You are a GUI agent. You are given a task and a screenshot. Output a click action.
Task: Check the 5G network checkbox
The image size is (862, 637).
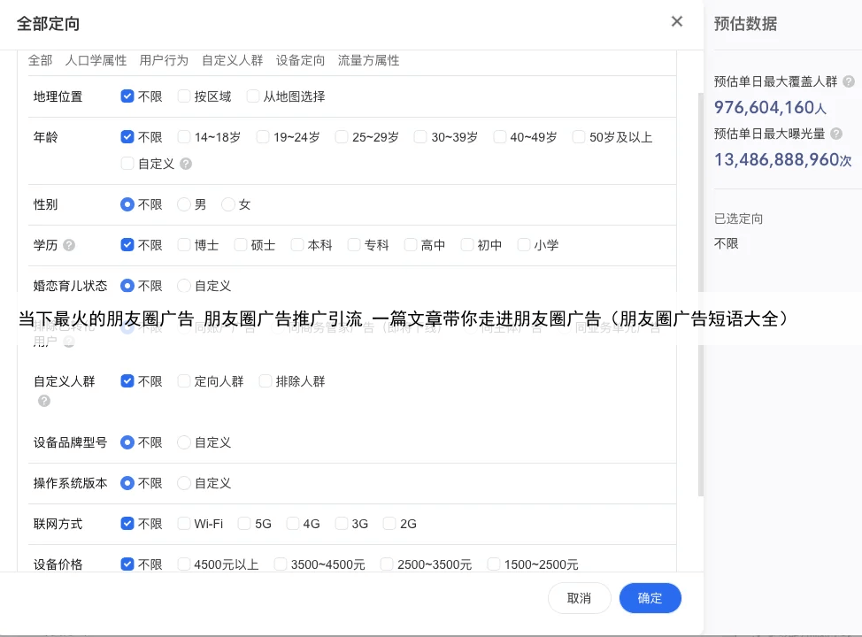click(x=244, y=524)
